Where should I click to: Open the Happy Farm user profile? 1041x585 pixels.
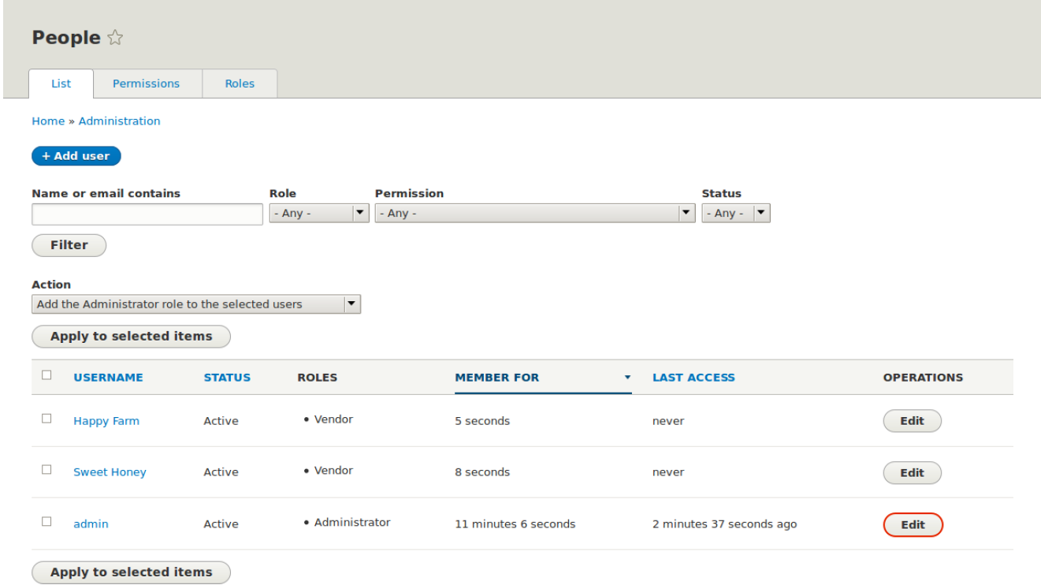point(106,420)
